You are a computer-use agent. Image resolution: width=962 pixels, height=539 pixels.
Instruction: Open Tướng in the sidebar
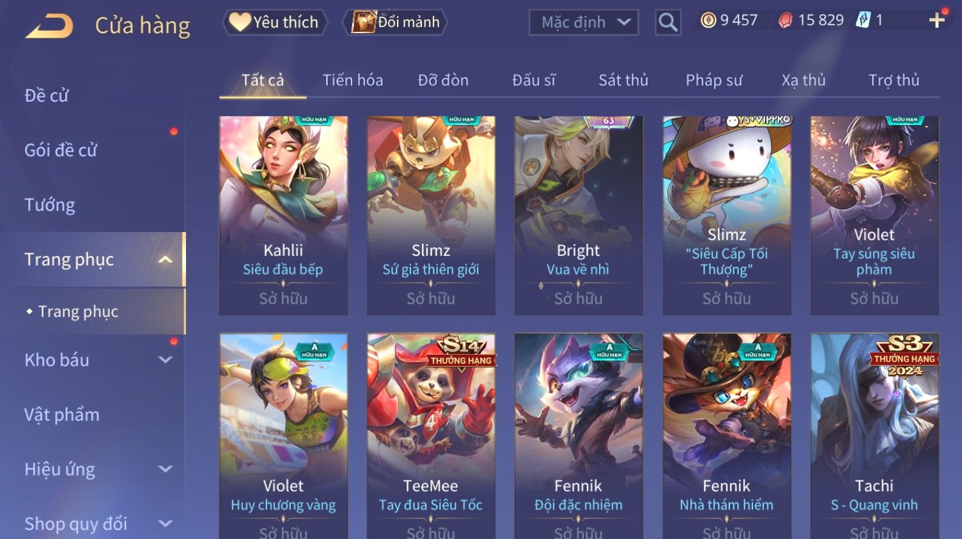[x=50, y=205]
